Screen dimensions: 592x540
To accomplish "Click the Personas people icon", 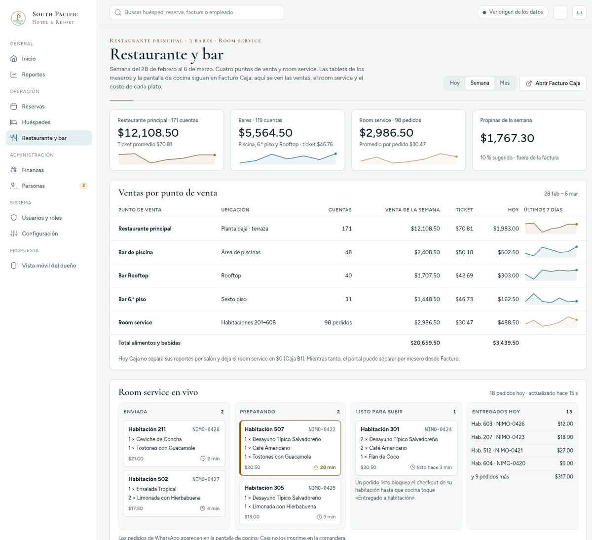I will pos(14,186).
